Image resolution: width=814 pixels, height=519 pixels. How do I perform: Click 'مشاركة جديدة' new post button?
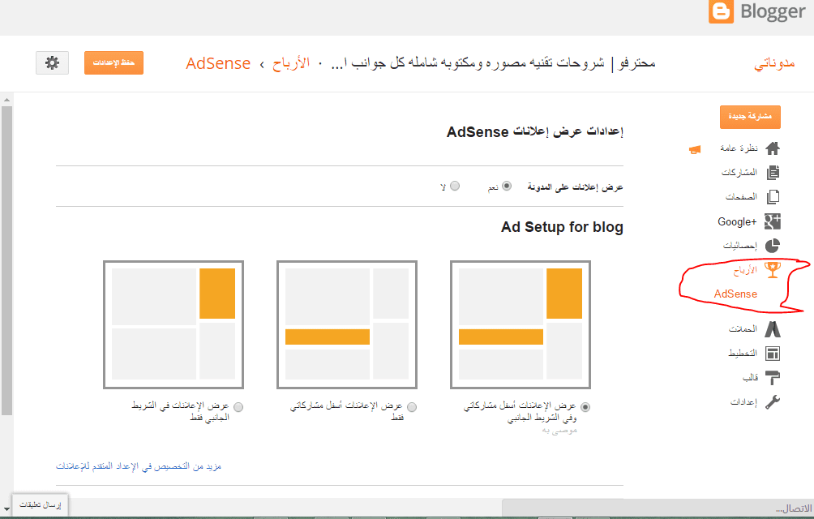pos(750,117)
